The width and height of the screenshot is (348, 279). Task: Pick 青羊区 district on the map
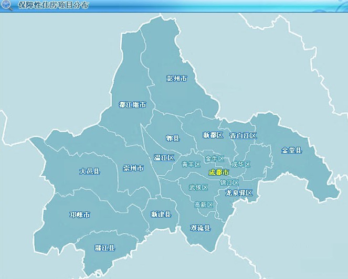click(x=191, y=165)
